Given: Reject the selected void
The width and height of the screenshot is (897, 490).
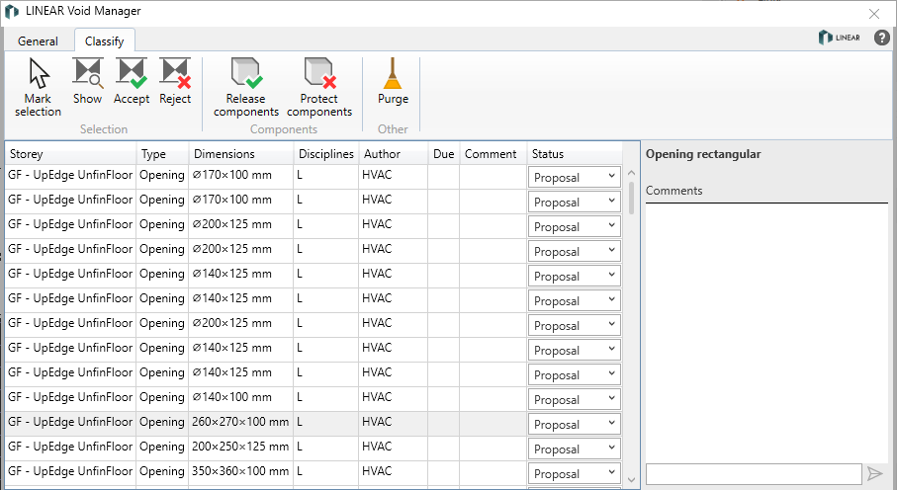Looking at the screenshot, I should (x=175, y=81).
